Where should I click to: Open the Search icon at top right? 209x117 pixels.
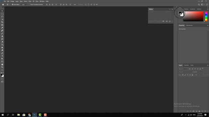[x=199, y=5]
